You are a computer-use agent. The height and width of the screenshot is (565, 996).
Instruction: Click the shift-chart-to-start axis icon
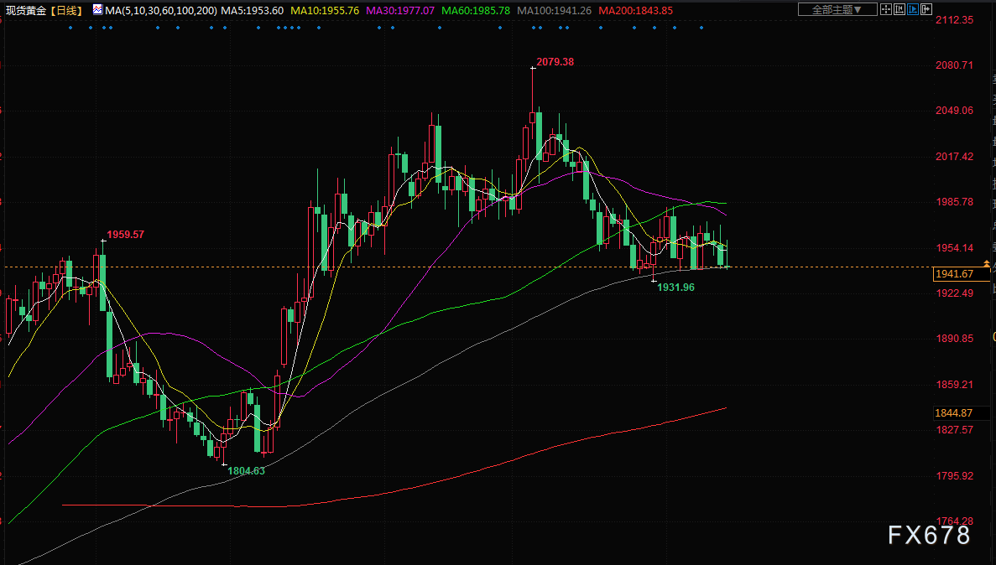tap(900, 9)
